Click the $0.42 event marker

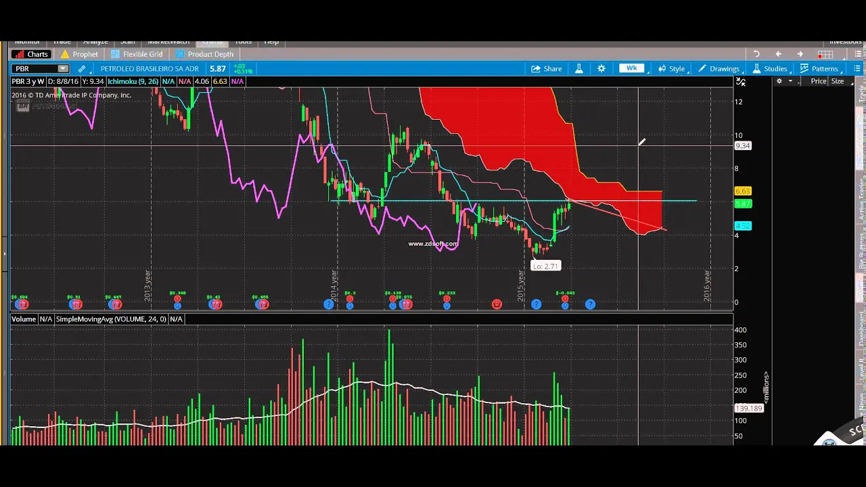(215, 304)
